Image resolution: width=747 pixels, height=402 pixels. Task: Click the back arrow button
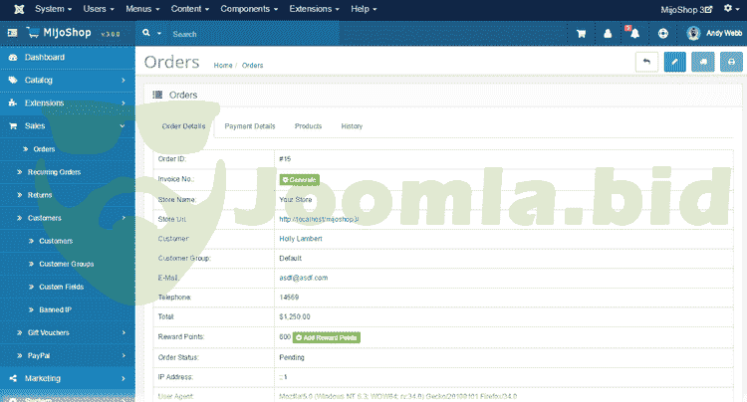click(646, 62)
